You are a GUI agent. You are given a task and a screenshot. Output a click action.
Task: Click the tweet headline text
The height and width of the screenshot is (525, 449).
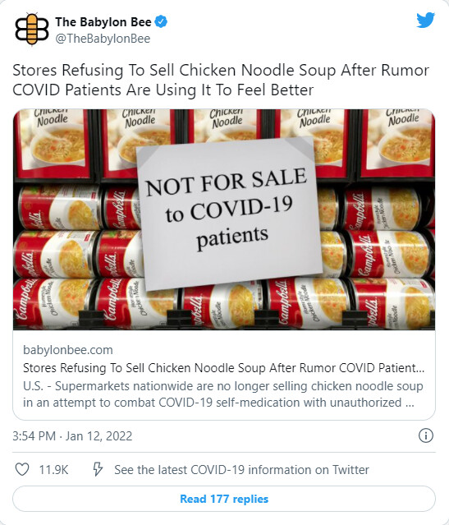tap(221, 80)
